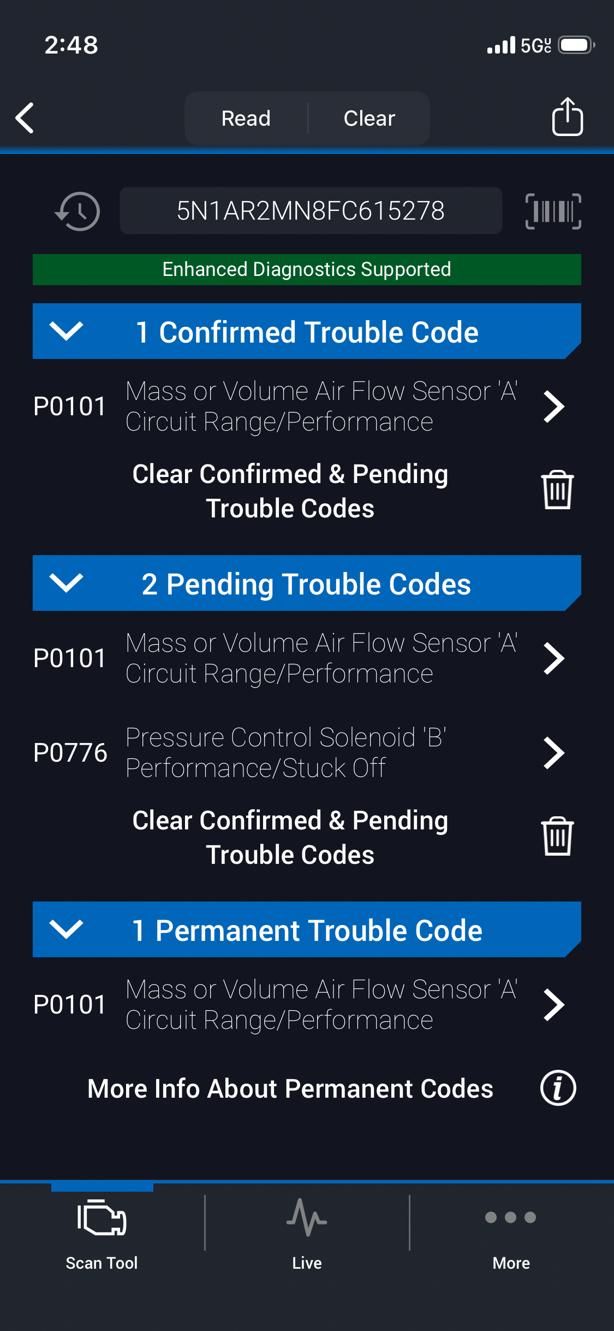Collapse the Permanent Trouble Code section
This screenshot has height=1331, width=614.
(66, 929)
